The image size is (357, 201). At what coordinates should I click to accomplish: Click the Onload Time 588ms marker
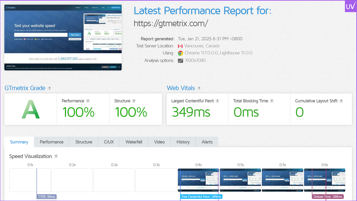pyautogui.click(x=328, y=197)
